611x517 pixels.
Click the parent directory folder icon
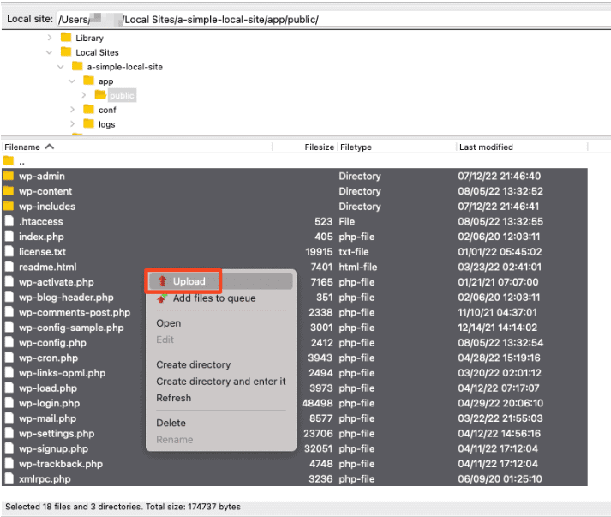tap(9, 160)
